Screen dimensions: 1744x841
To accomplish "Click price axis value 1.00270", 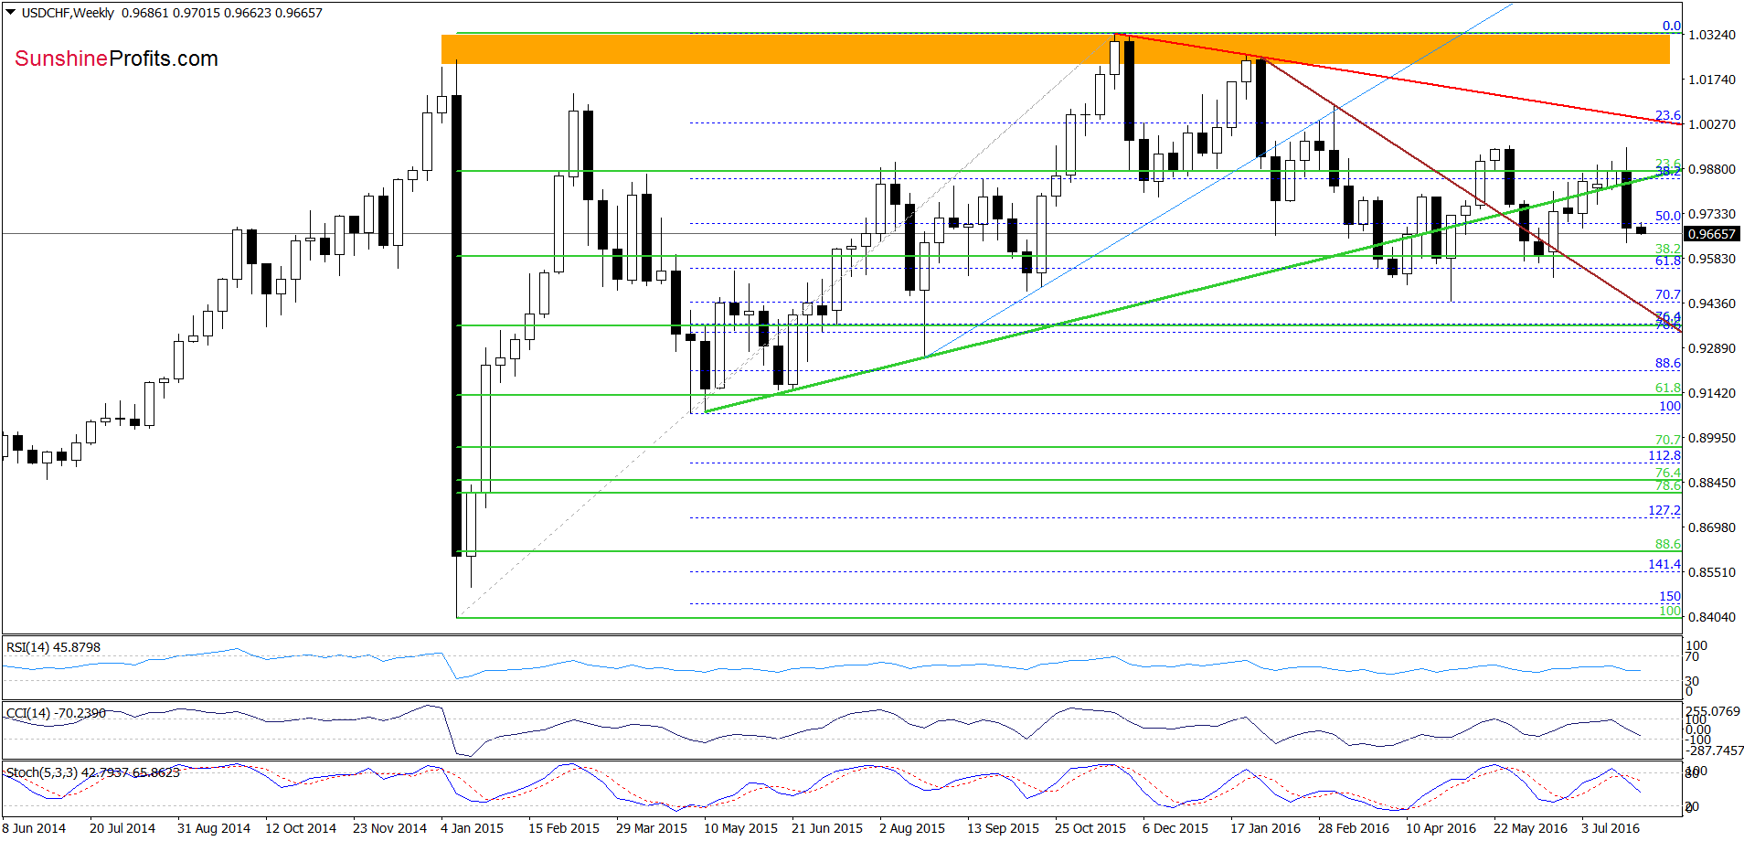I will (1711, 124).
